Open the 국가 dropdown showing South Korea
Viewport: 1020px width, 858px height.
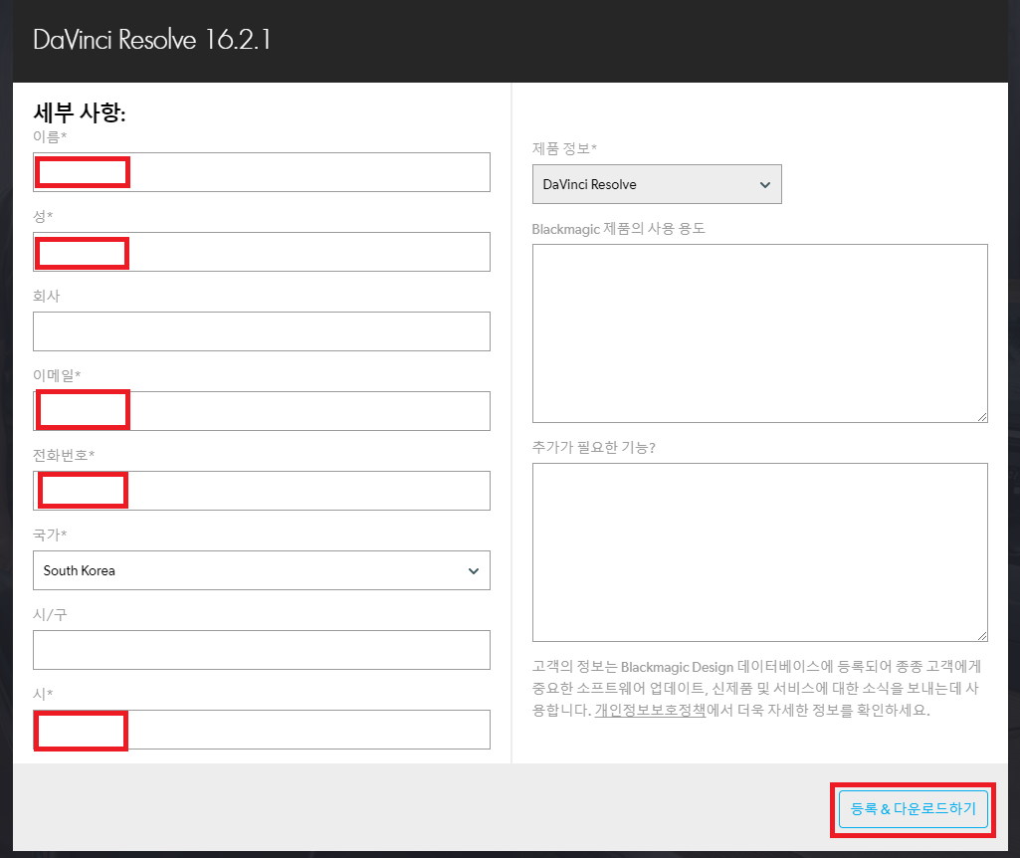pos(262,570)
